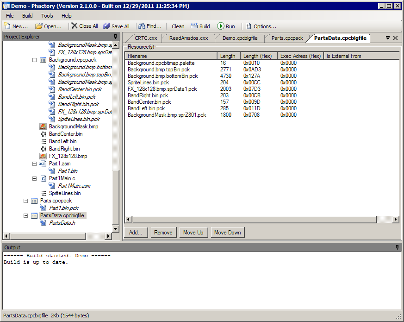Collapse the Part1Main.c tree node
The width and height of the screenshot is (404, 322).
[35, 178]
